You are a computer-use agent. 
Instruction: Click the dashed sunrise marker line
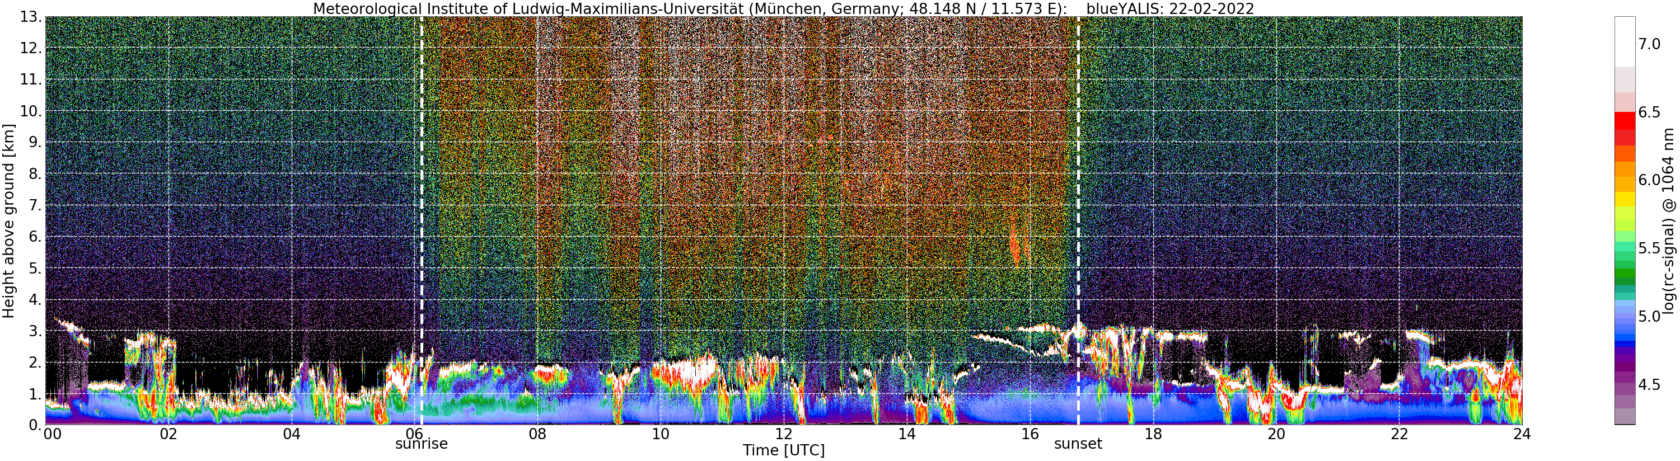point(422,220)
